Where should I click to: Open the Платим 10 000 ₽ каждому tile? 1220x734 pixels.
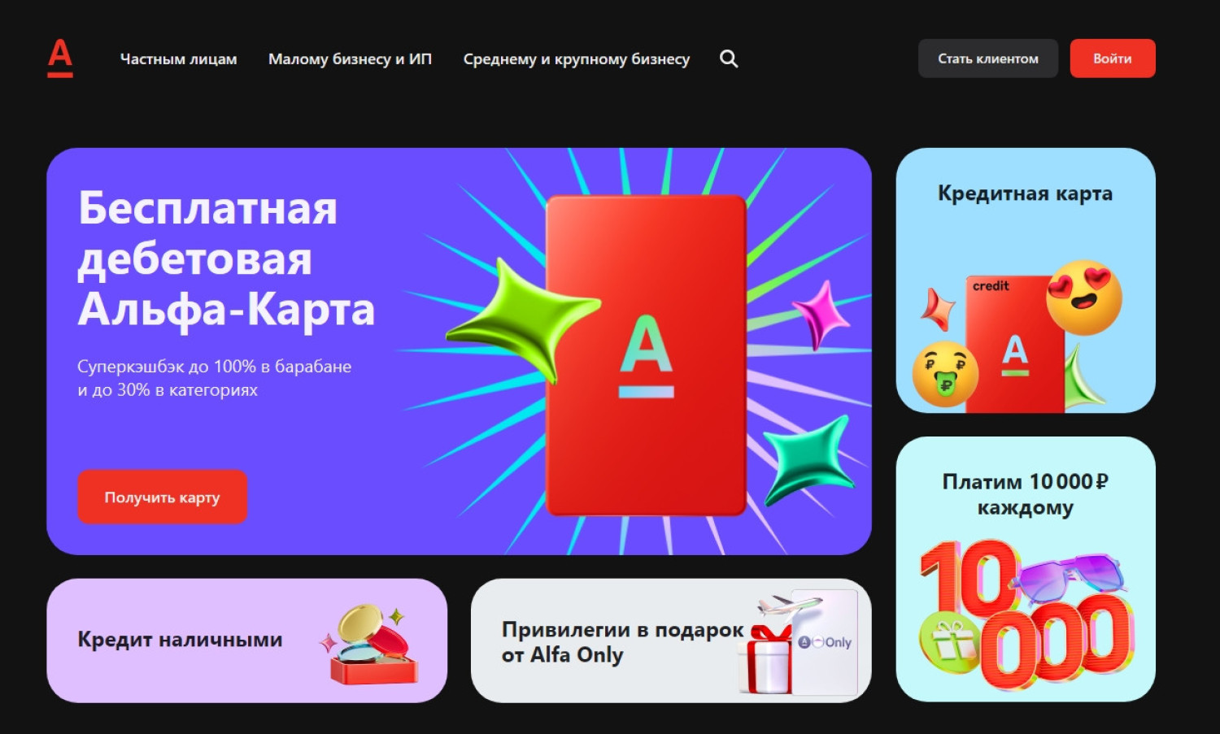(x=1026, y=569)
